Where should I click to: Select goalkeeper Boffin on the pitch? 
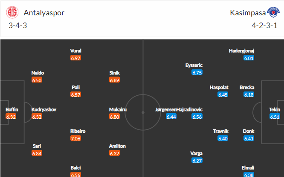pyautogui.click(x=12, y=110)
